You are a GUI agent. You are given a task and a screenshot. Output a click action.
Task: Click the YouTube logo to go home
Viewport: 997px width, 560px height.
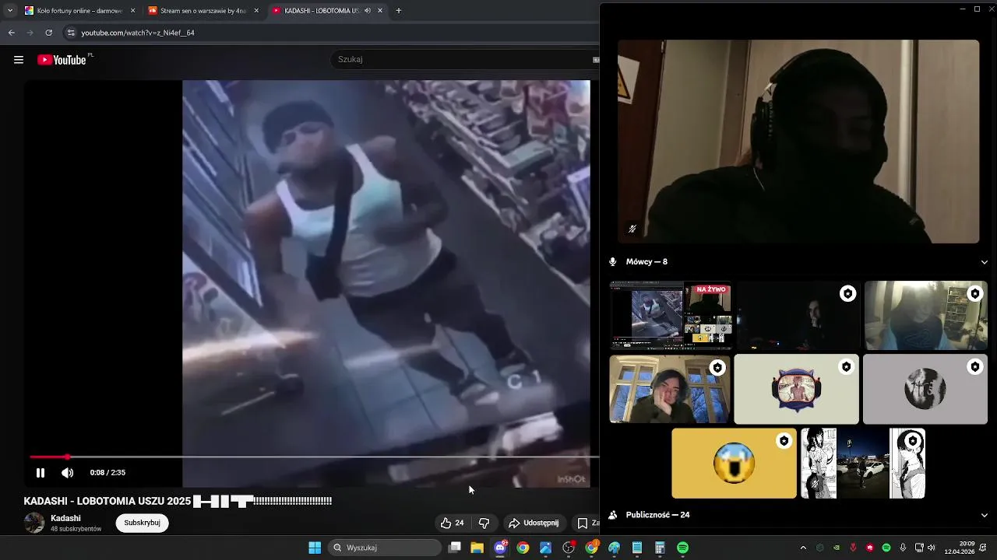point(62,60)
